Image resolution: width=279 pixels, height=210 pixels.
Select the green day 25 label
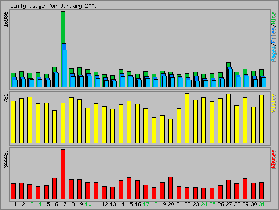pos(212,204)
